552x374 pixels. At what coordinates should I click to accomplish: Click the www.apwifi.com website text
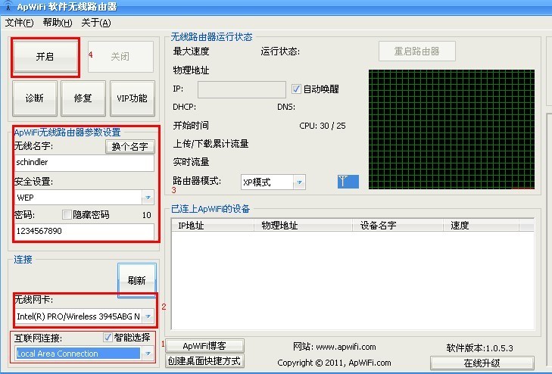[x=346, y=347]
